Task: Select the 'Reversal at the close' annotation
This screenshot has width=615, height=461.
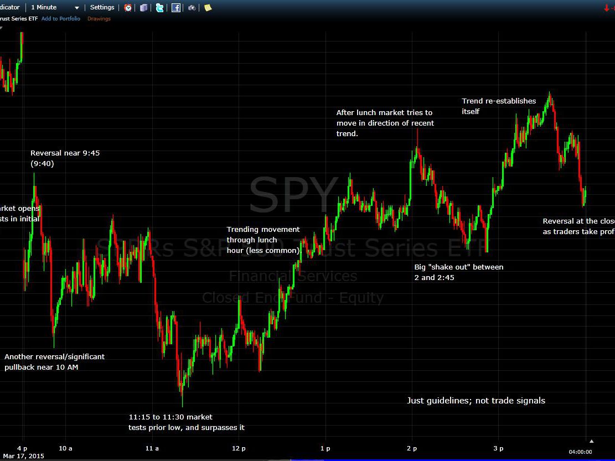Action: click(579, 226)
